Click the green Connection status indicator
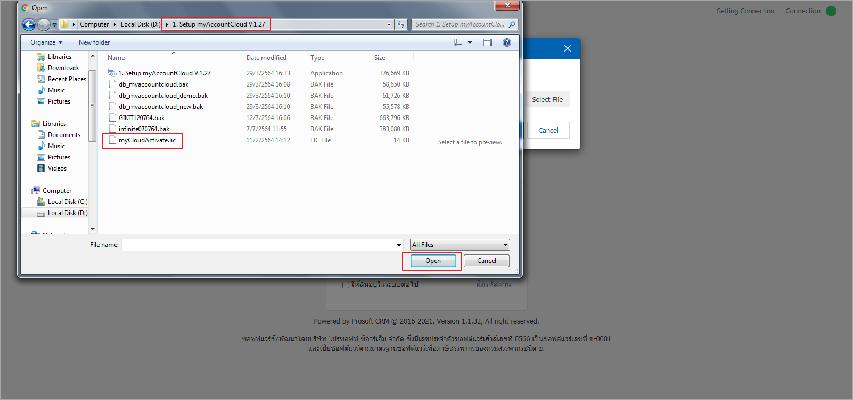Viewport: 853px width, 400px height. pos(831,11)
